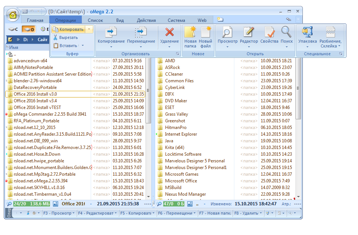Select 'Grass Valley' folder
358x235 pixels.
coord(225,114)
